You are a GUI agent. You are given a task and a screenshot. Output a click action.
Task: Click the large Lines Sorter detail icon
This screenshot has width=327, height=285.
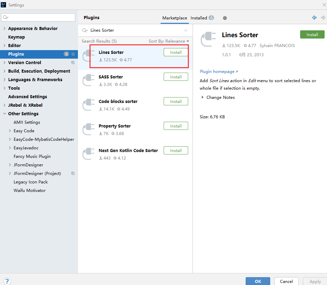click(x=208, y=40)
